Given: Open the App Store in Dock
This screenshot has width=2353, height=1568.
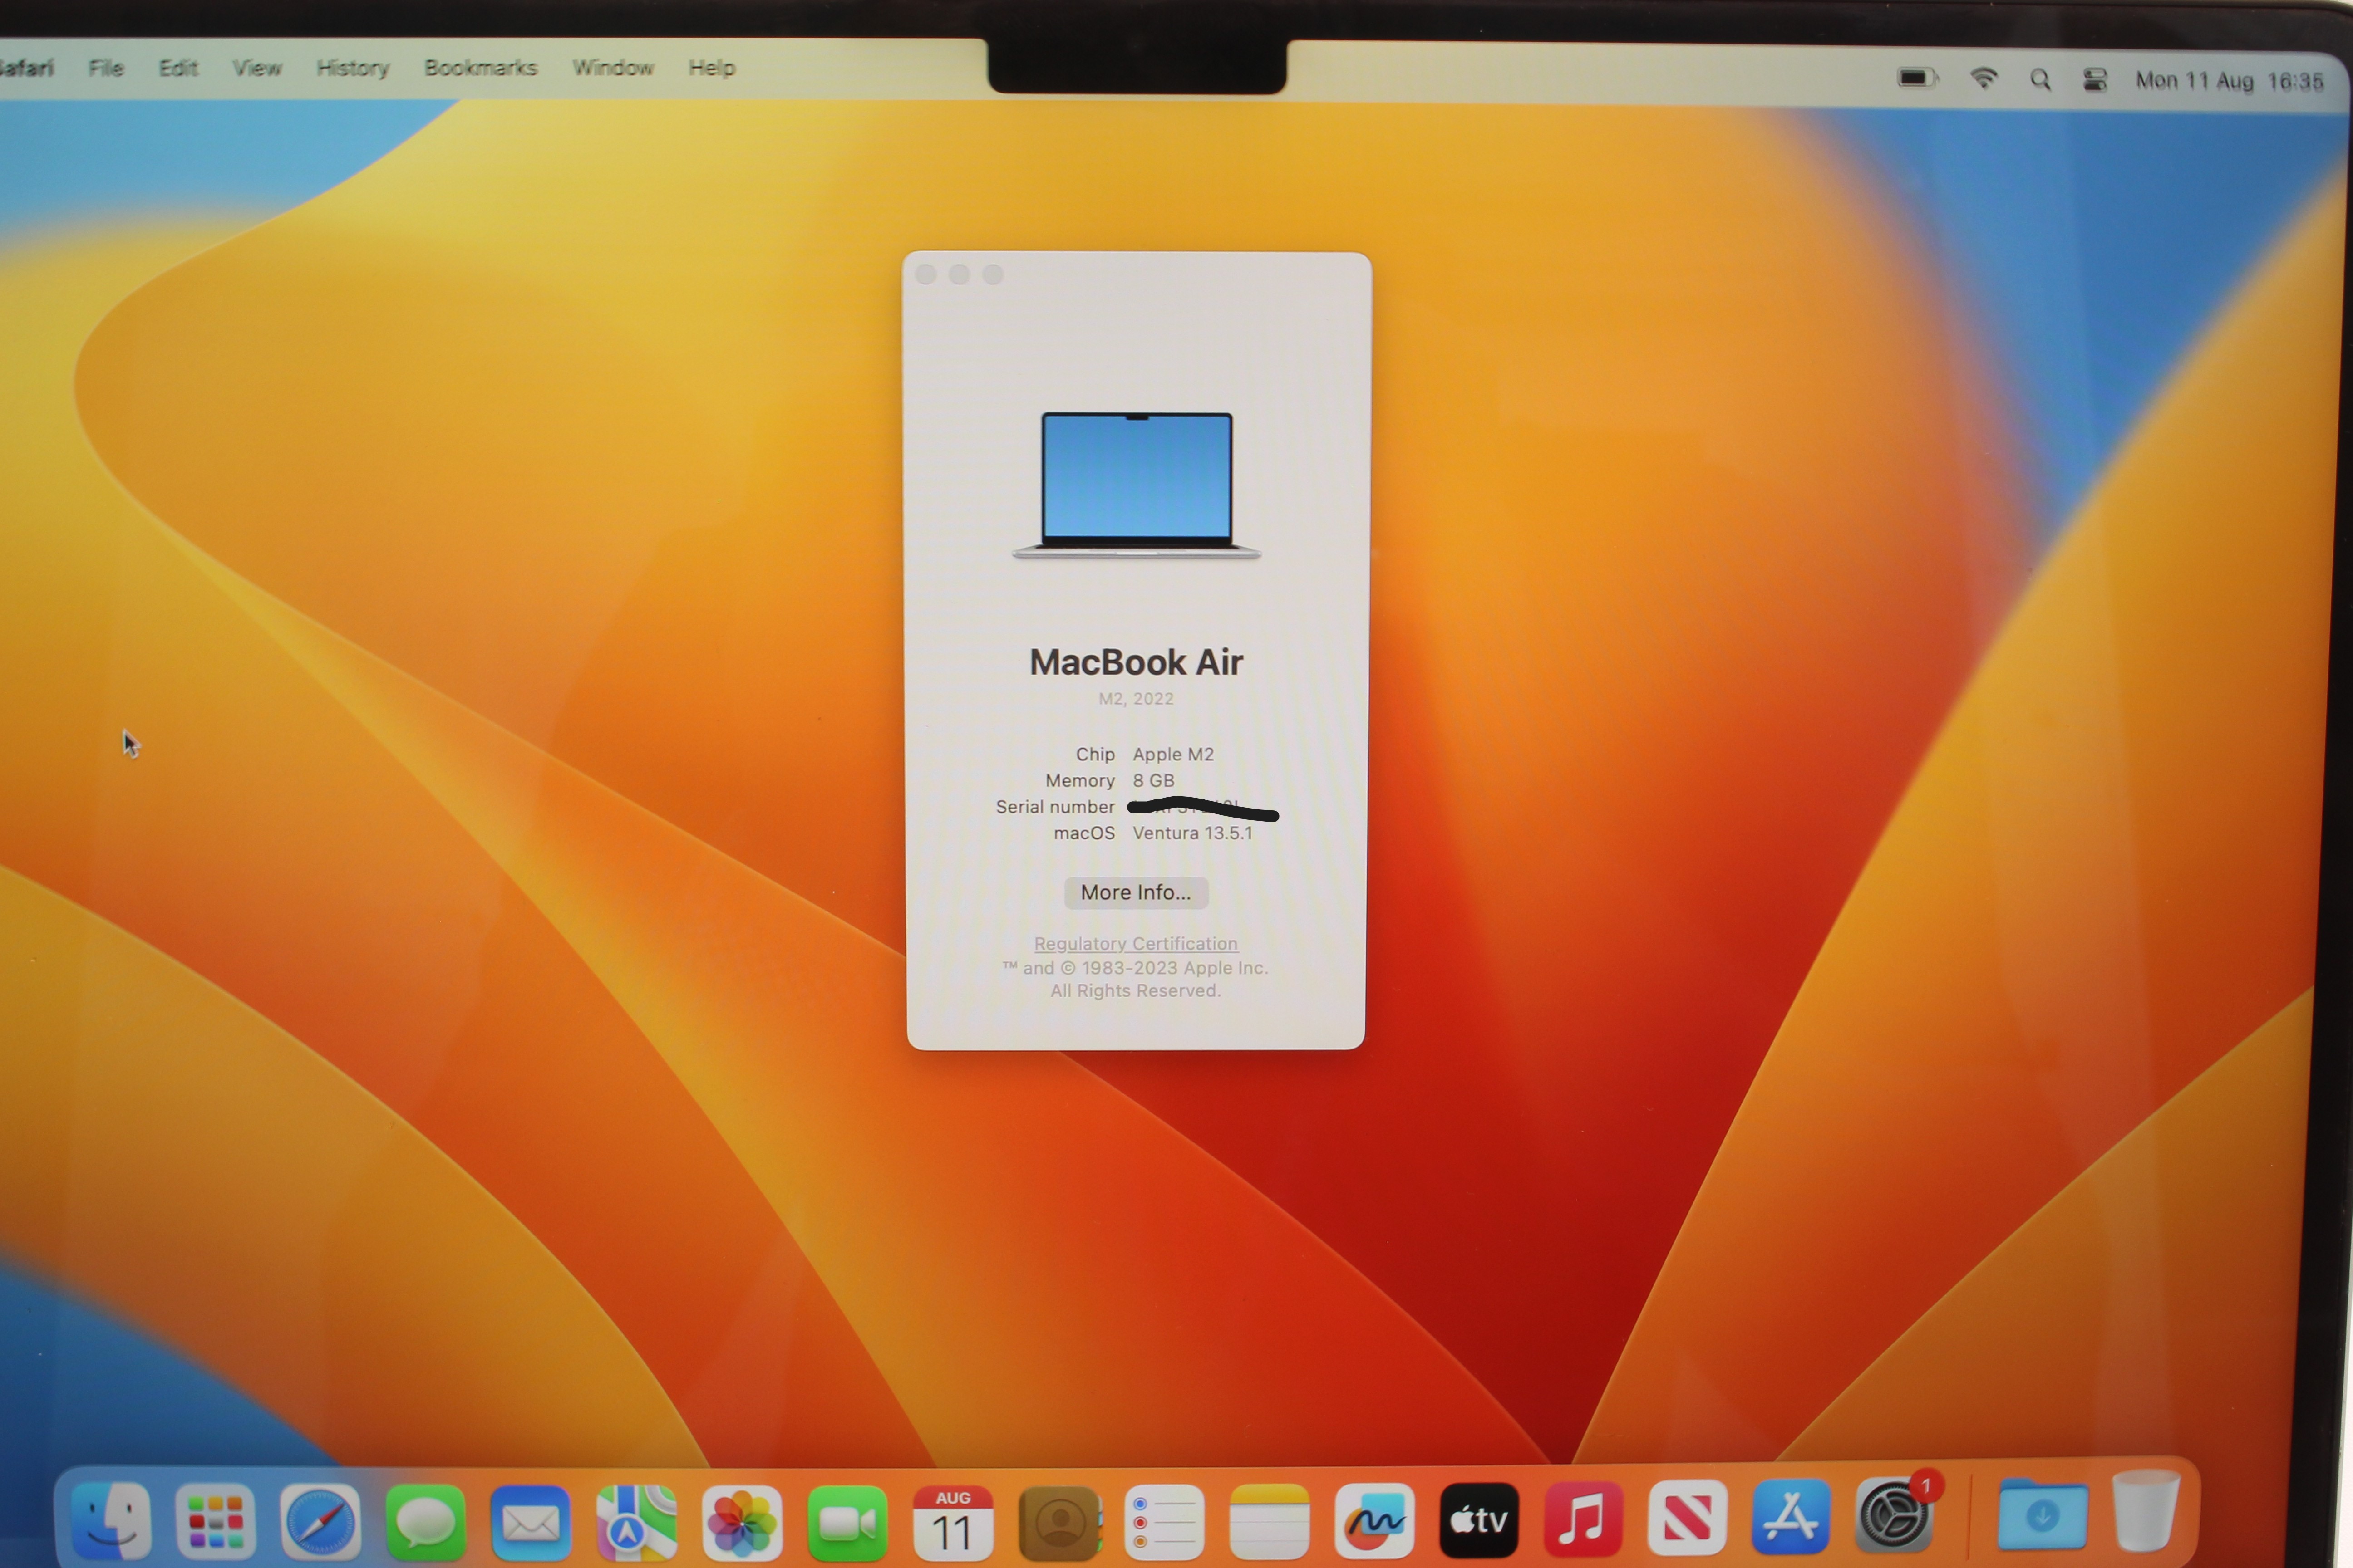Looking at the screenshot, I should coord(1791,1517).
